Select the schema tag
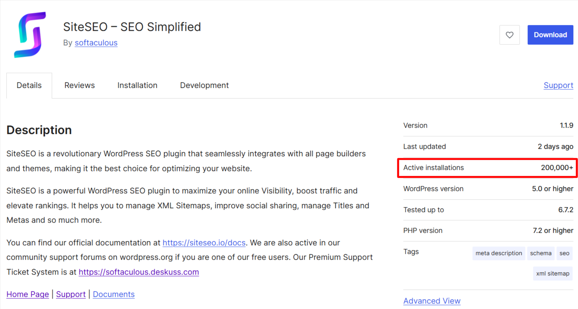This screenshot has height=309, width=578. click(541, 253)
